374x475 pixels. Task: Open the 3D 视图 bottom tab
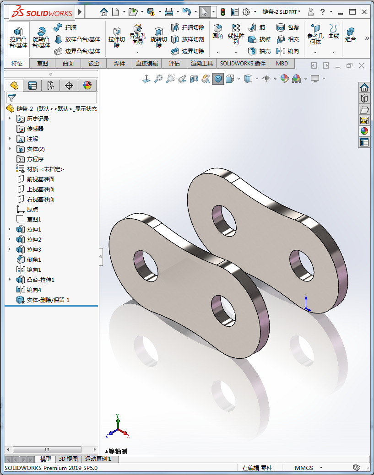click(x=68, y=459)
